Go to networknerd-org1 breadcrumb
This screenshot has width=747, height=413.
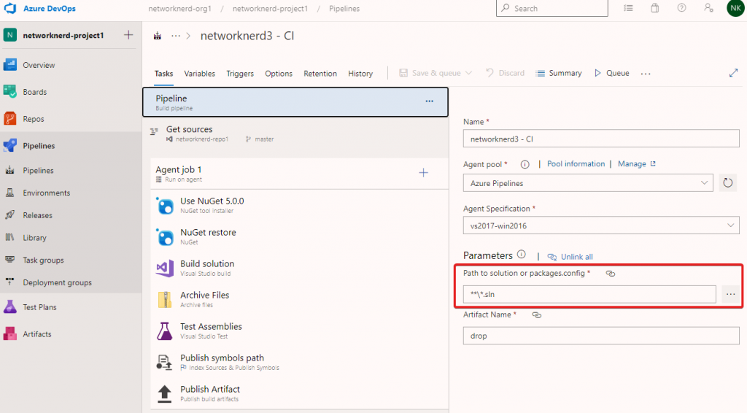pos(179,9)
